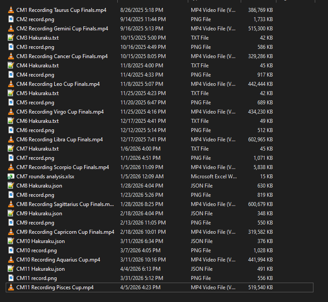Select the file name CM2 record.png
Screen dimensions: 328x302
pos(35,19)
